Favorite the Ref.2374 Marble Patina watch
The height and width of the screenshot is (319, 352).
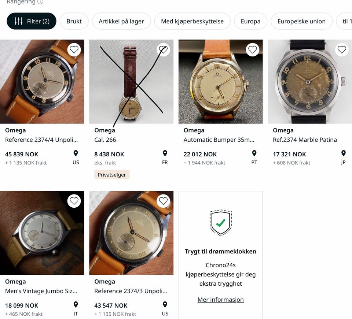[341, 50]
